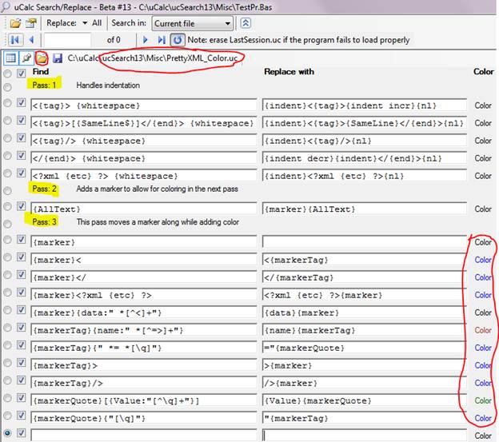
Task: Toggle the checkbox next to {marker}< row
Action: [22, 258]
